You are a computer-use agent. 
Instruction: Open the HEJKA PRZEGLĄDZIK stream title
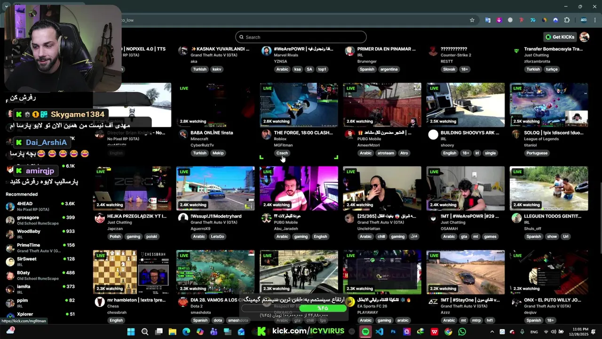[137, 216]
